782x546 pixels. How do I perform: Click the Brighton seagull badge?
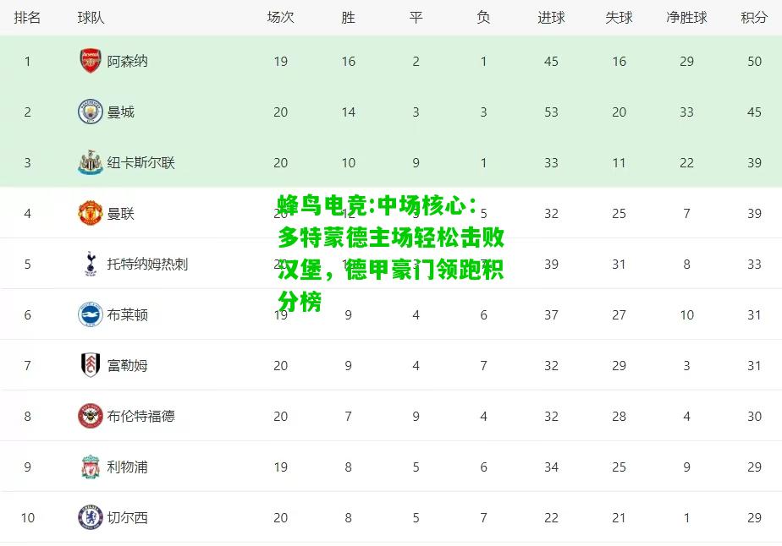[x=91, y=315]
